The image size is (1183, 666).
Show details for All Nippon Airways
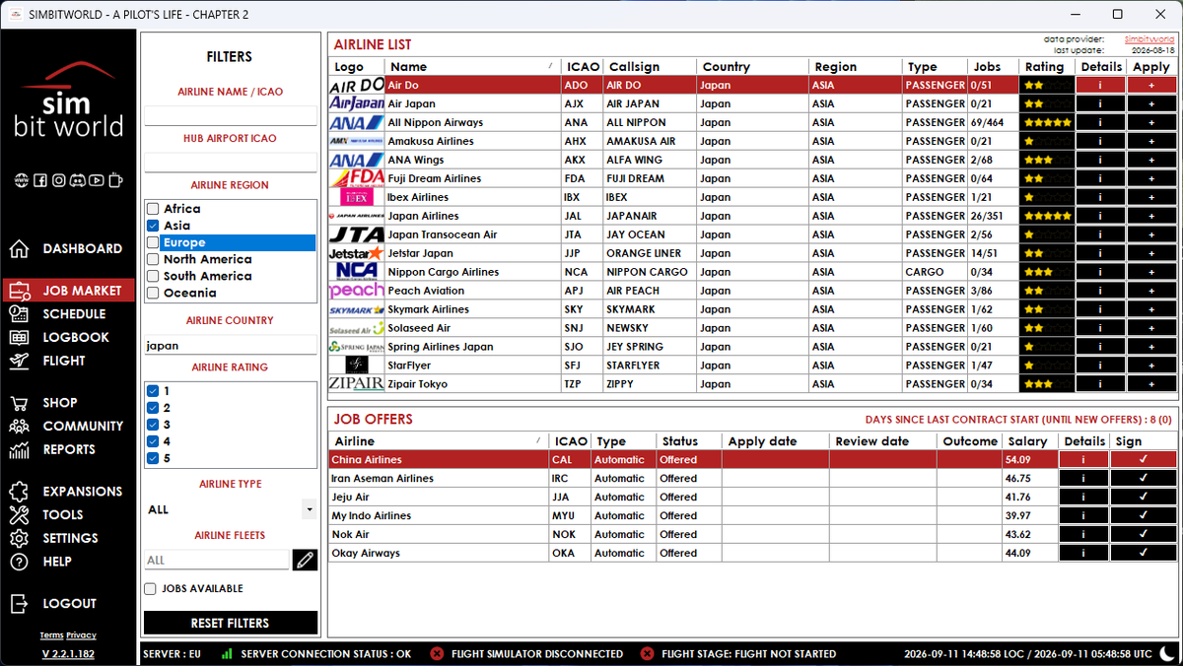(1100, 123)
